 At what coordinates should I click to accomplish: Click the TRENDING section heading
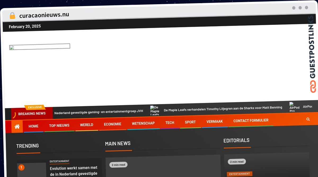28,146
